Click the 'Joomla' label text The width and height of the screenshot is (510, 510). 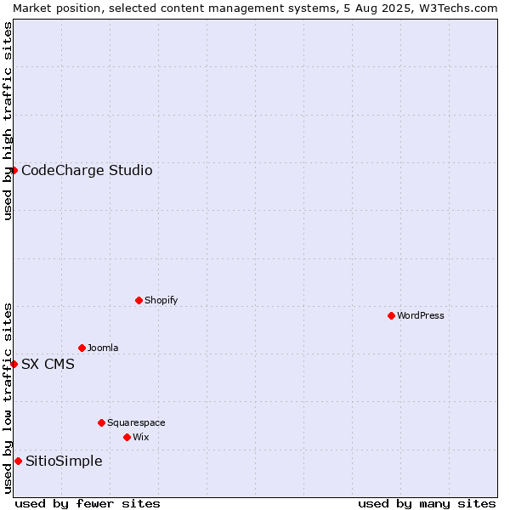click(103, 348)
